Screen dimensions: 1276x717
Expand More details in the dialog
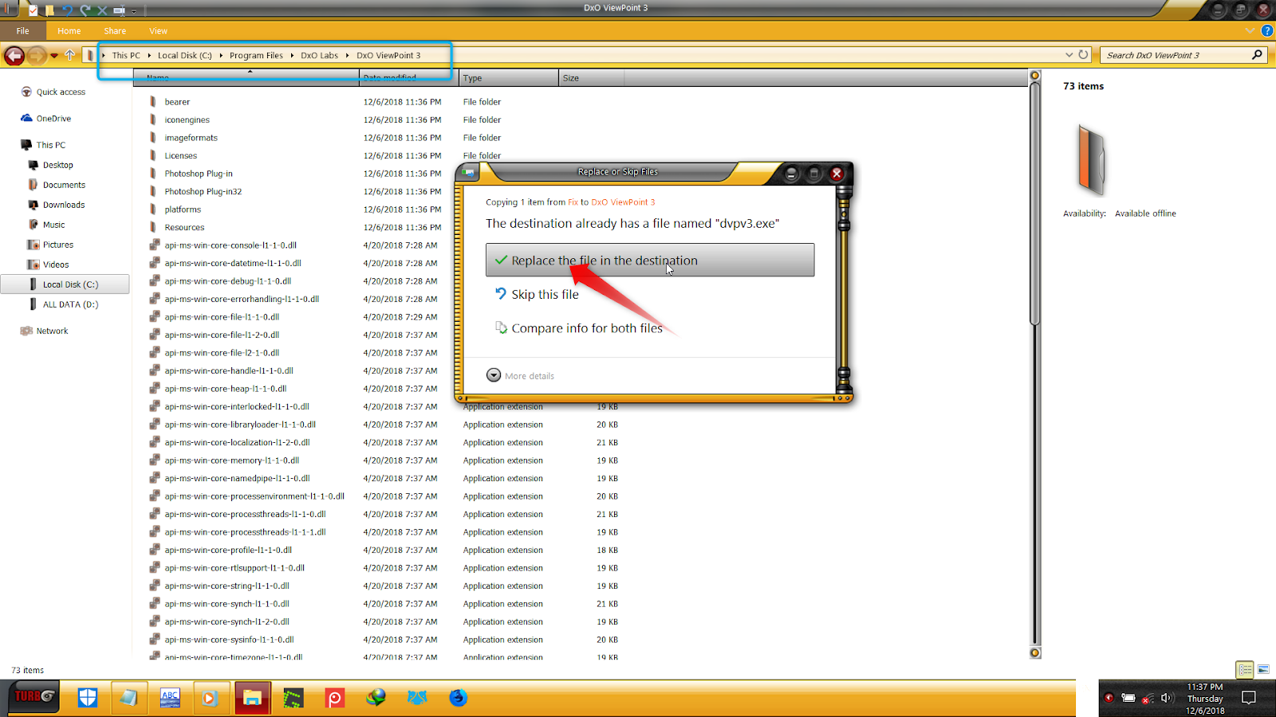[521, 376]
